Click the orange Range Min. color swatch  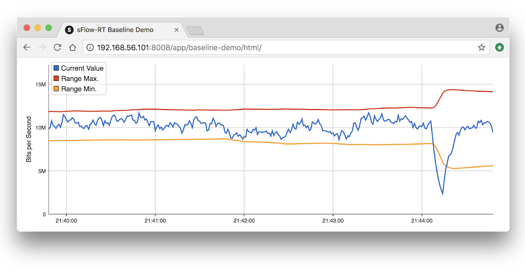(x=56, y=89)
